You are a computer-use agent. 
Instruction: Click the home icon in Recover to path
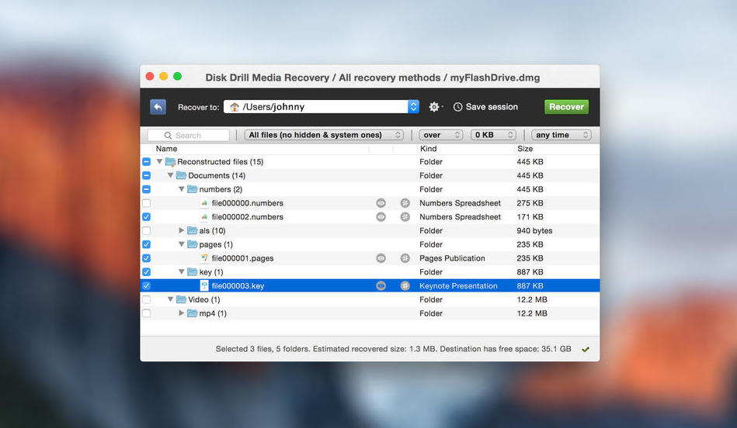[234, 107]
